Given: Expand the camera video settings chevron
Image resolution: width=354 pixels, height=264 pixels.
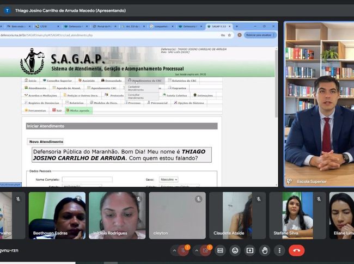Looking at the screenshot, I should point(196,250).
